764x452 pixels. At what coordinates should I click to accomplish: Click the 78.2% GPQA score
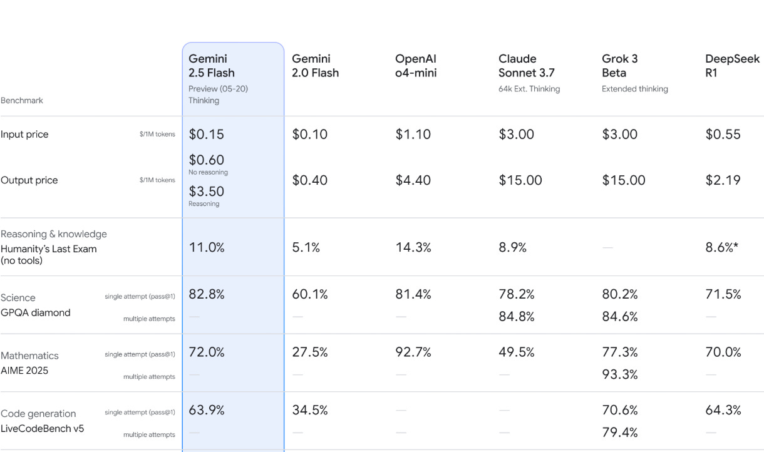517,294
